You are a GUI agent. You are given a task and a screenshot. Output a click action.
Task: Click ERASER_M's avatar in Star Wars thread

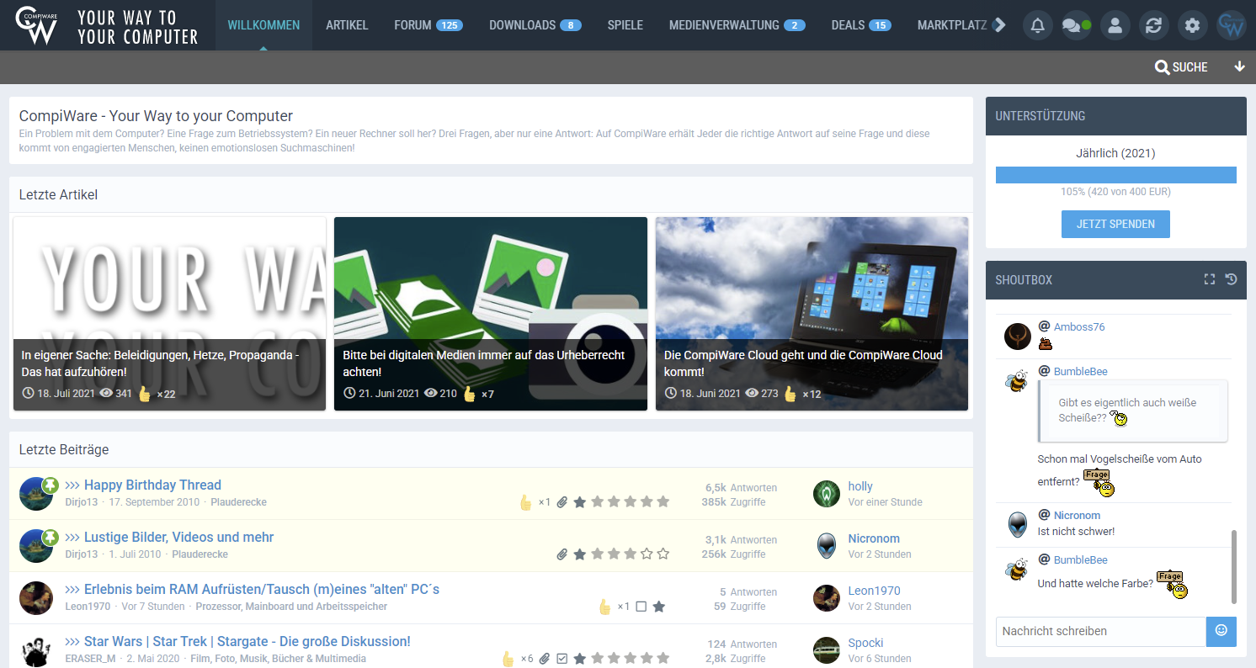coord(36,650)
